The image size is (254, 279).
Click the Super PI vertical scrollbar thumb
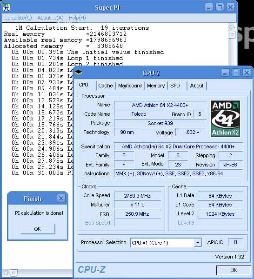[232, 34]
